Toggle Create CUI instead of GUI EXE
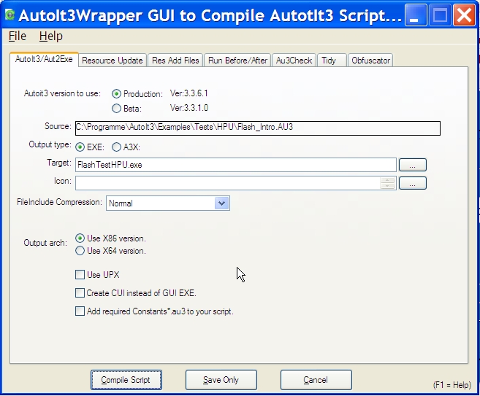480x396 pixels. point(80,293)
